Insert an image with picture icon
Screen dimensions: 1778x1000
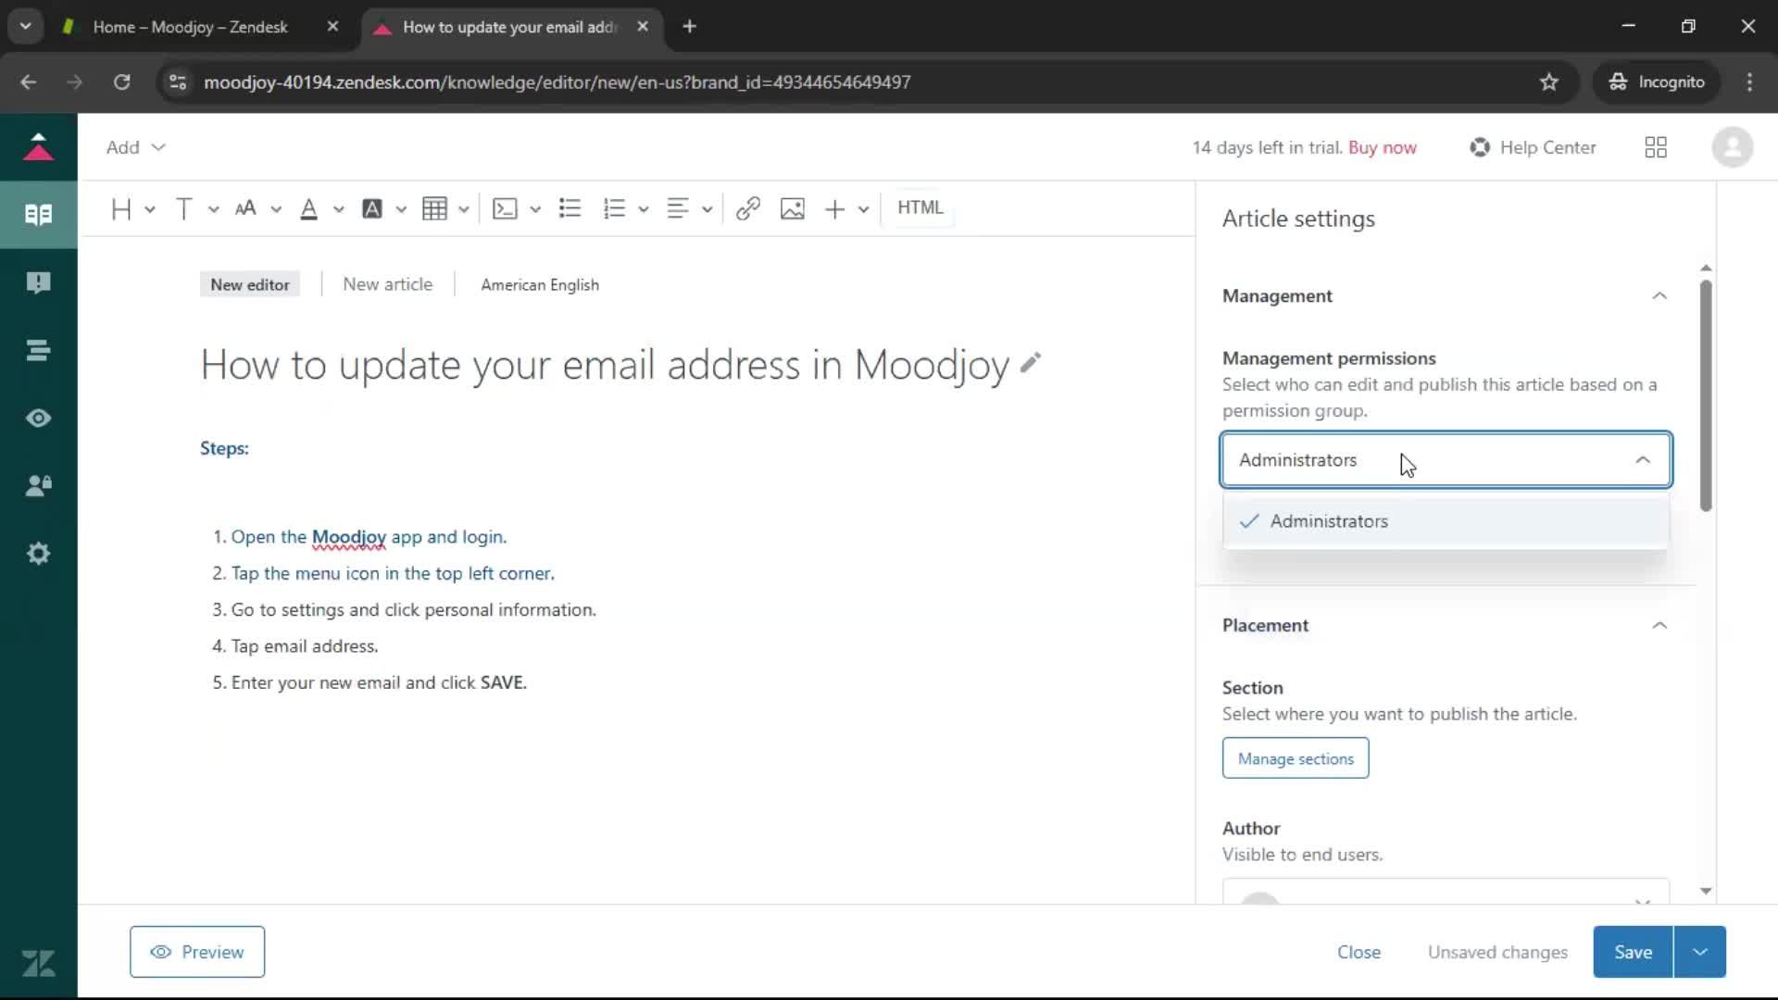pos(793,209)
